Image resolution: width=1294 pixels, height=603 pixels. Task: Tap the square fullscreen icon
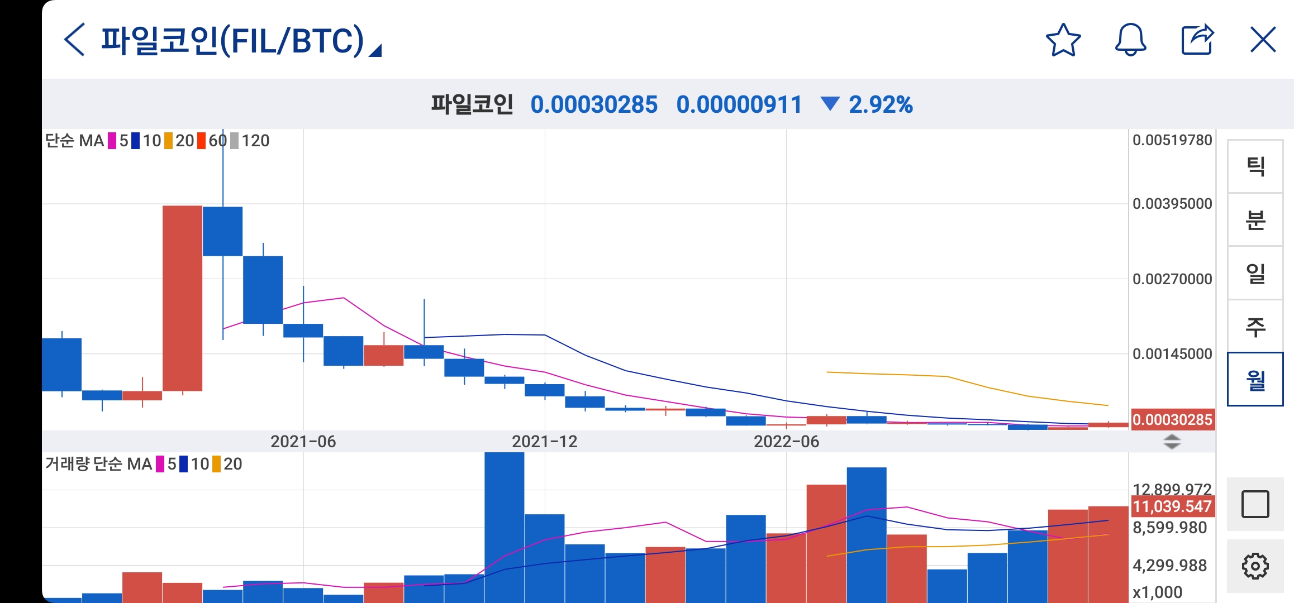click(1255, 504)
